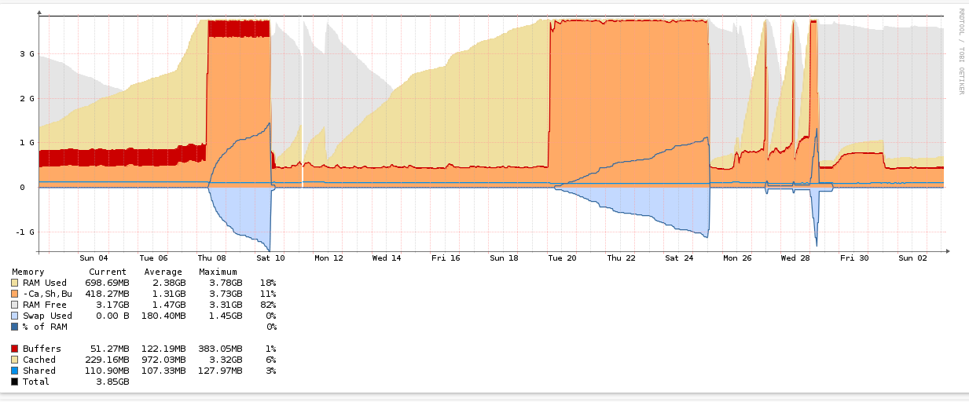Screen dimensions: 969x402
Task: Click the Wed 28 time axis label
Action: pos(795,258)
